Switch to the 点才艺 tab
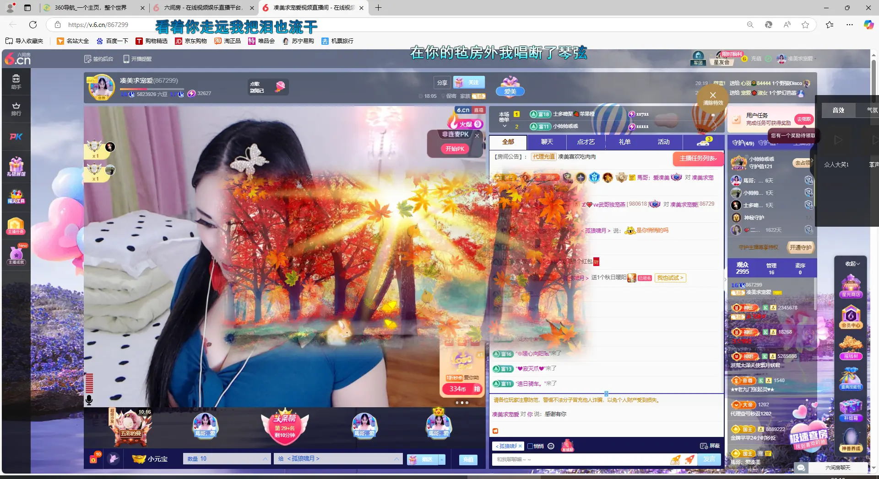 click(586, 142)
